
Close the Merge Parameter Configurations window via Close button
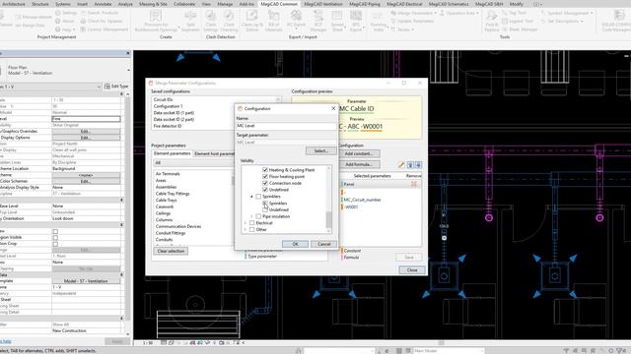click(x=412, y=270)
